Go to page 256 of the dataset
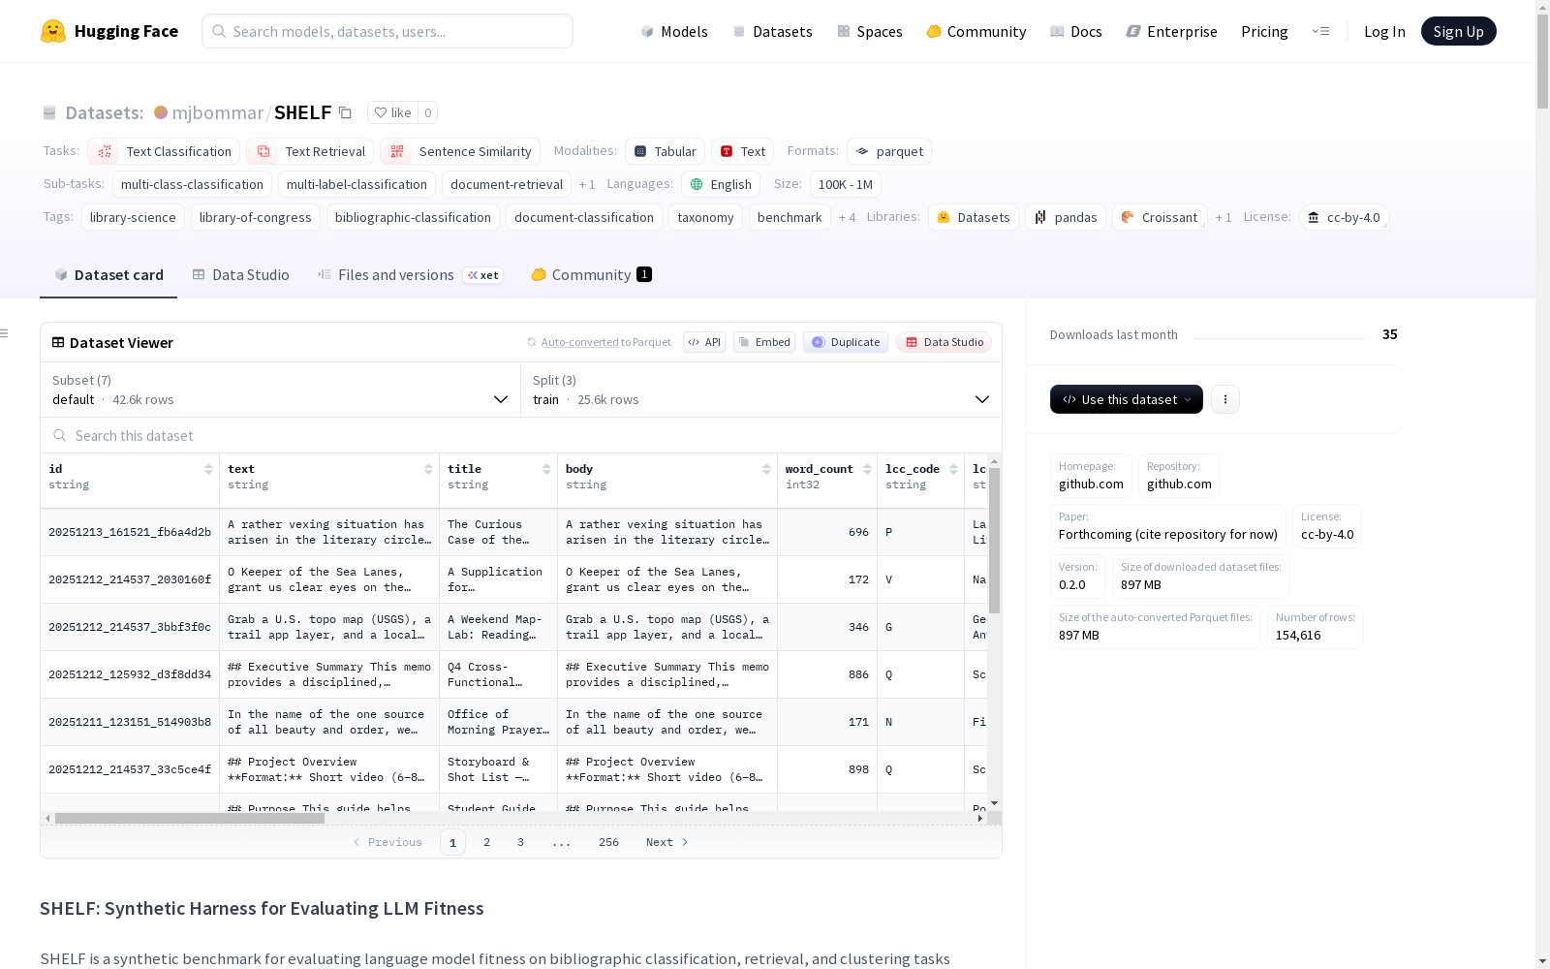 pos(608,842)
